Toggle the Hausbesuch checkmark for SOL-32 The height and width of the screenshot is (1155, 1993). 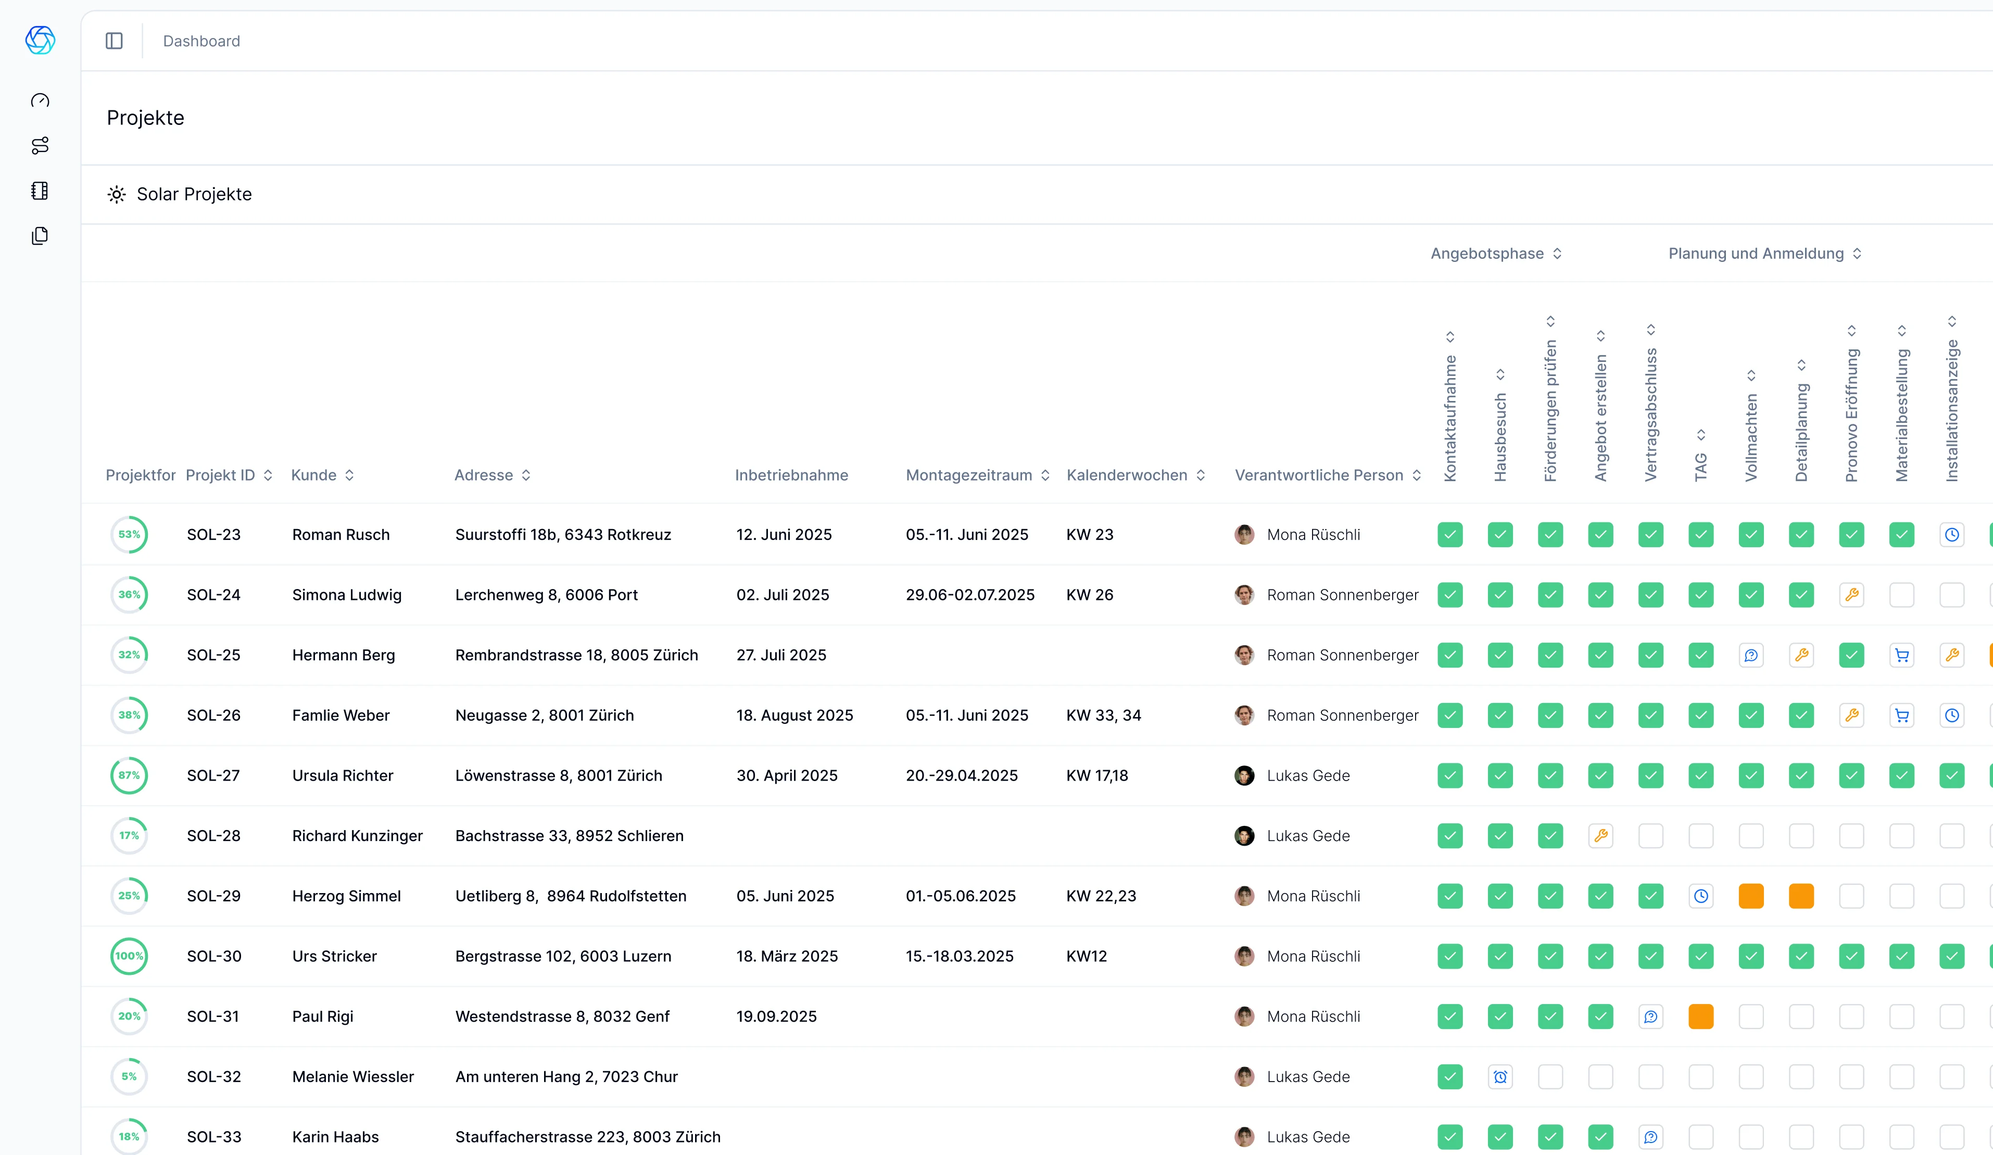tap(1500, 1077)
